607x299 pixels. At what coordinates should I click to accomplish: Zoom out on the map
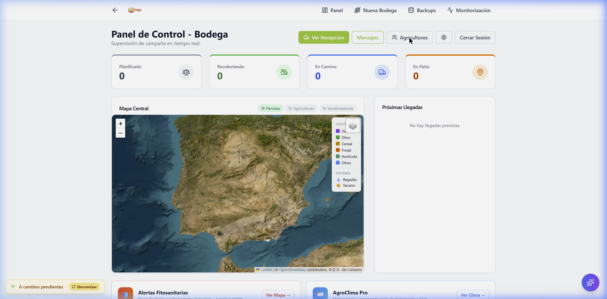click(x=120, y=133)
